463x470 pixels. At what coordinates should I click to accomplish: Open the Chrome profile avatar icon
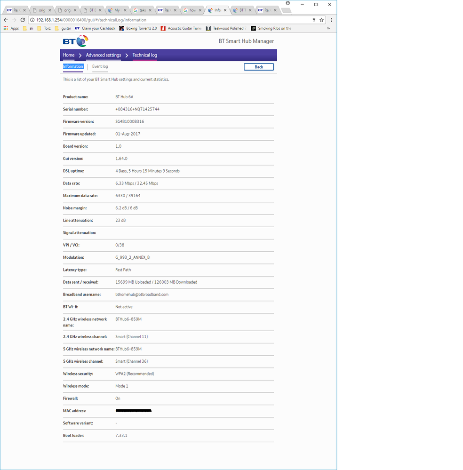(x=288, y=3)
